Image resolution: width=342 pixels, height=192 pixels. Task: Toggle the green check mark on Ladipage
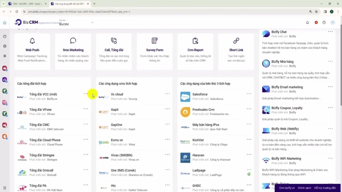pyautogui.click(x=249, y=174)
